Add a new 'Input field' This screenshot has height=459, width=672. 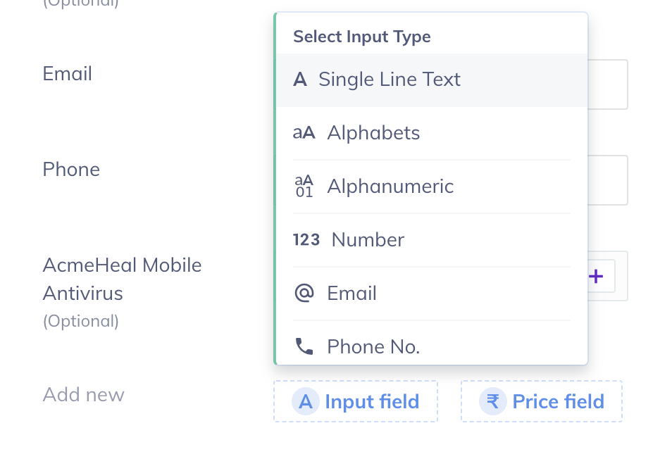click(371, 401)
